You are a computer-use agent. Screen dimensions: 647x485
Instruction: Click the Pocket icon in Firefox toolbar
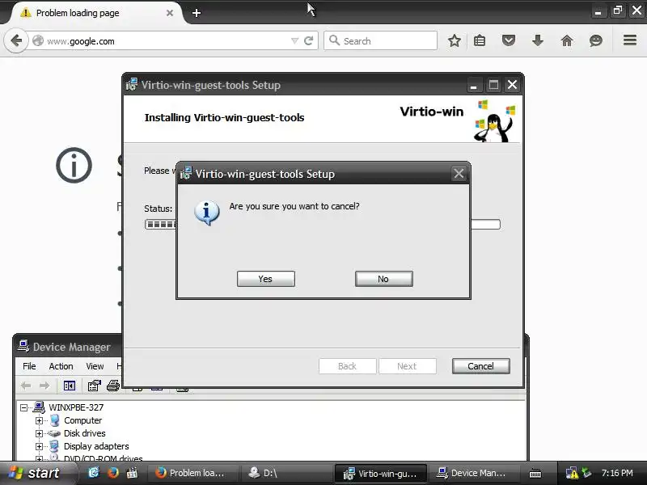click(x=509, y=40)
